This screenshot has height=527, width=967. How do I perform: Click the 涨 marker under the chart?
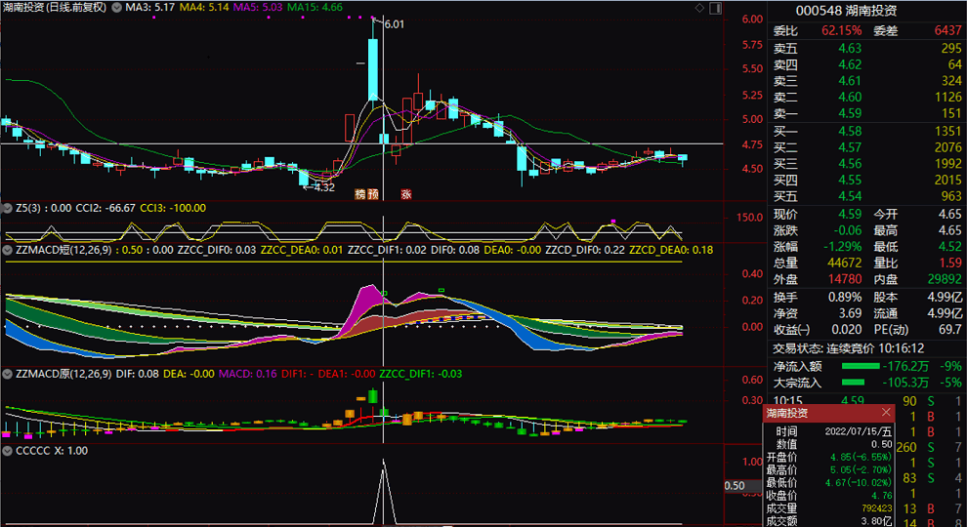(x=405, y=194)
